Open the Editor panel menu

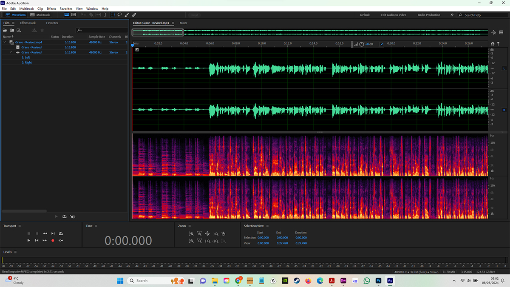tap(173, 23)
